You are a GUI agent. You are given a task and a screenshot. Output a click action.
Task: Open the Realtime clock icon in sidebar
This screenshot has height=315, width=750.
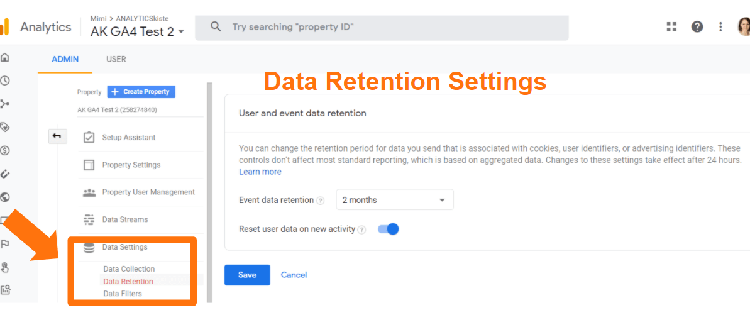[x=5, y=81]
